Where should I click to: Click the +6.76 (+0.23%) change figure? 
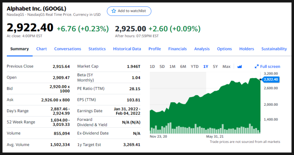tap(83, 29)
